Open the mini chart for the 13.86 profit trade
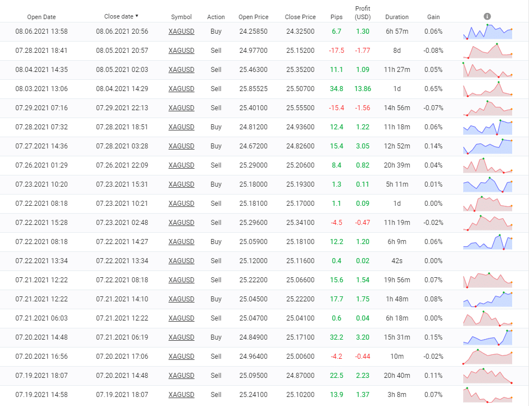This screenshot has height=406, width=529. point(487,89)
